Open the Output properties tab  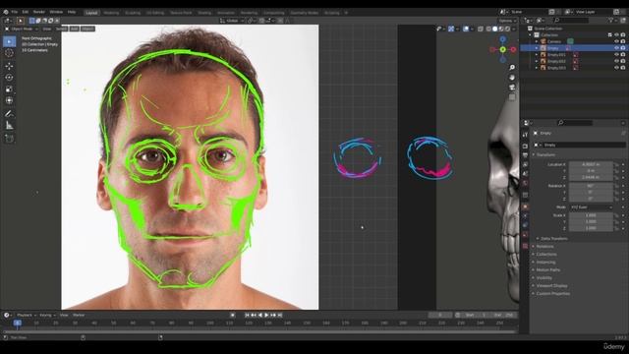pyautogui.click(x=525, y=155)
